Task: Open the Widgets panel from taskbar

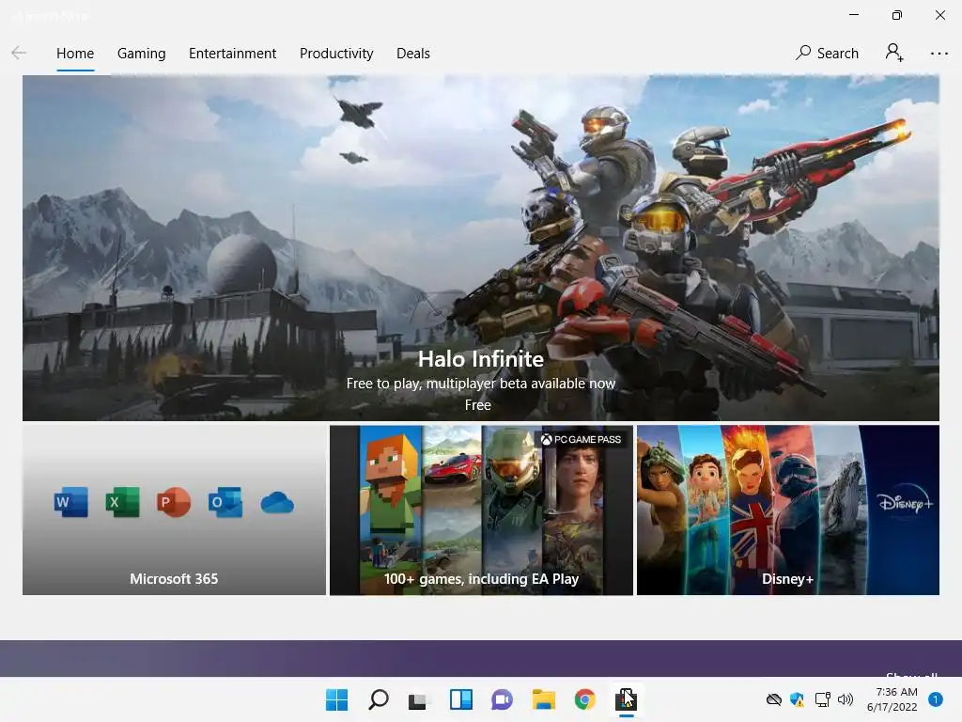Action: coord(460,699)
